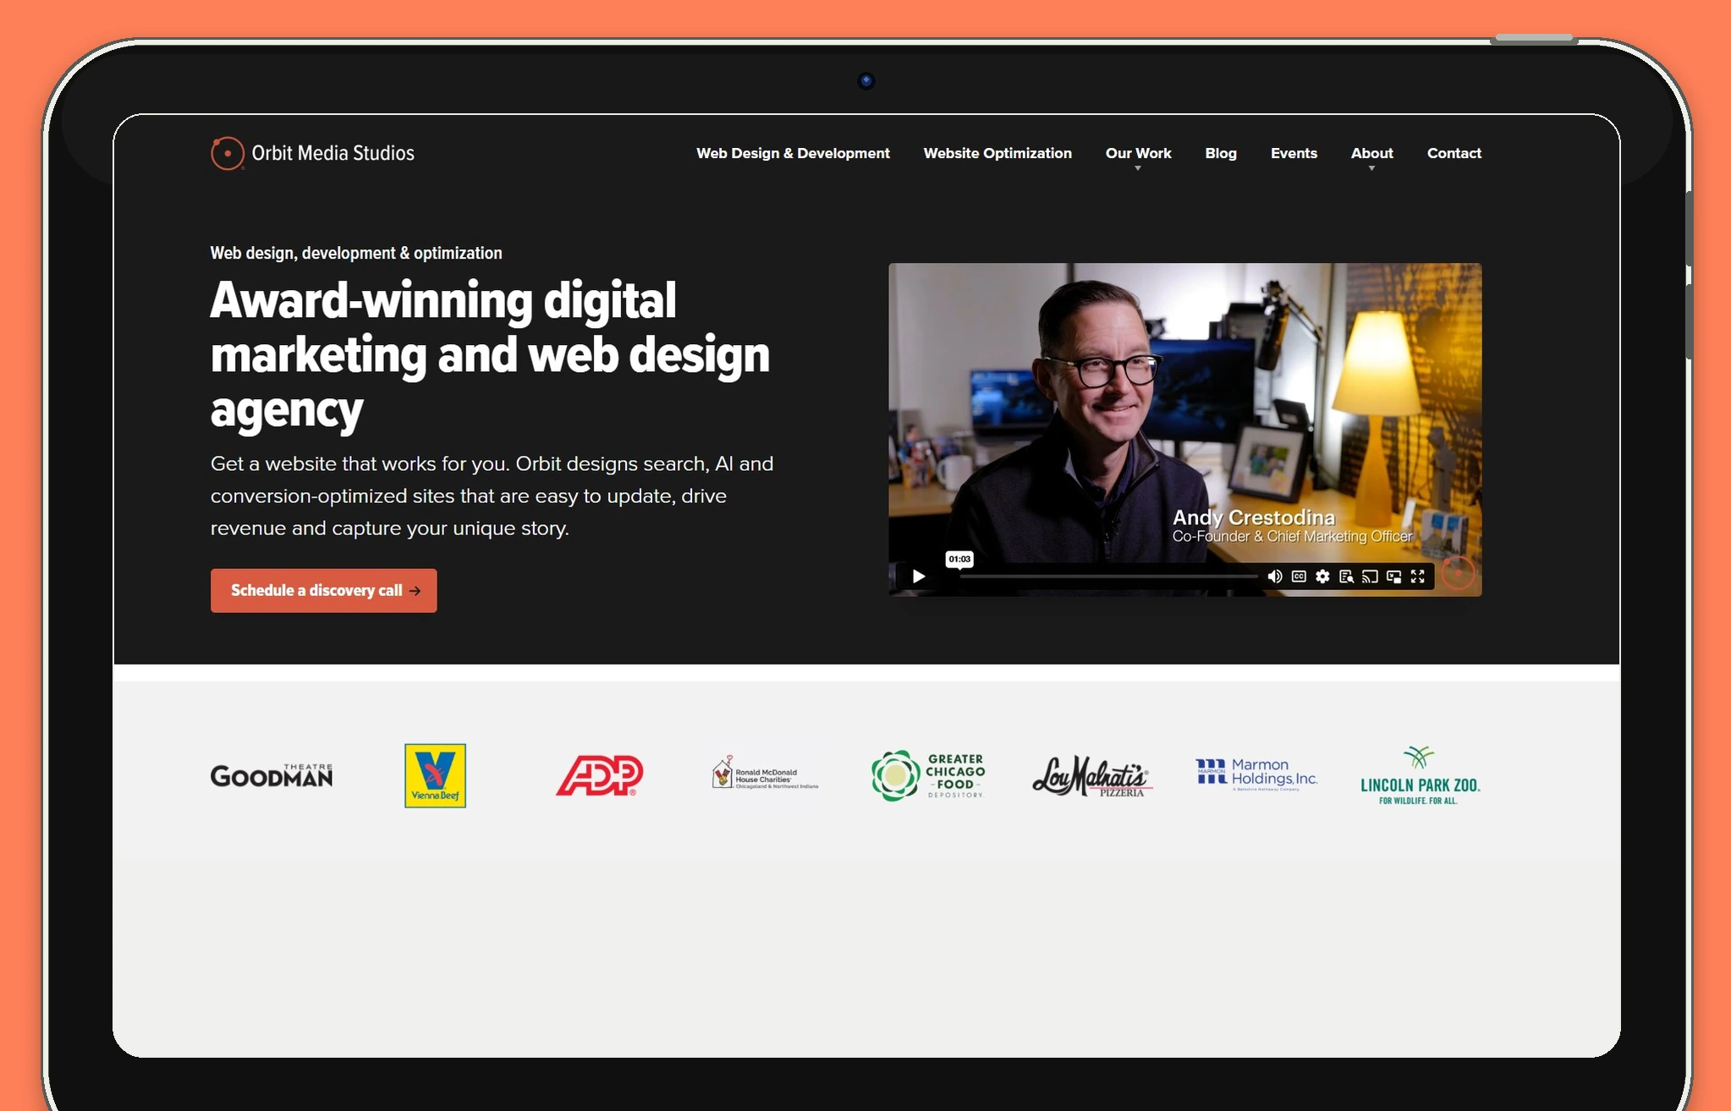Viewport: 1731px width, 1111px height.
Task: Click the Lou Malnati's Pizzeria logo
Action: (1092, 775)
